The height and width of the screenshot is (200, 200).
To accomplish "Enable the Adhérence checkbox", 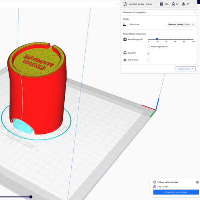I will (x=148, y=60).
